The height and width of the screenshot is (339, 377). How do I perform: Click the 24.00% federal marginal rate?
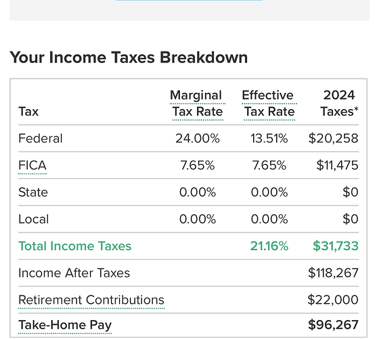[x=198, y=138]
